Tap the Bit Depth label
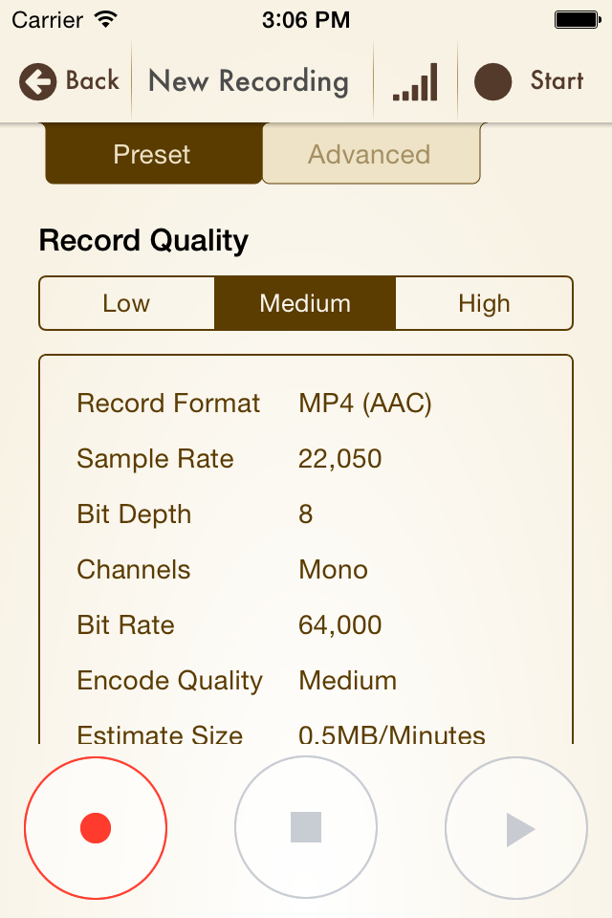The height and width of the screenshot is (918, 612). pyautogui.click(x=134, y=514)
